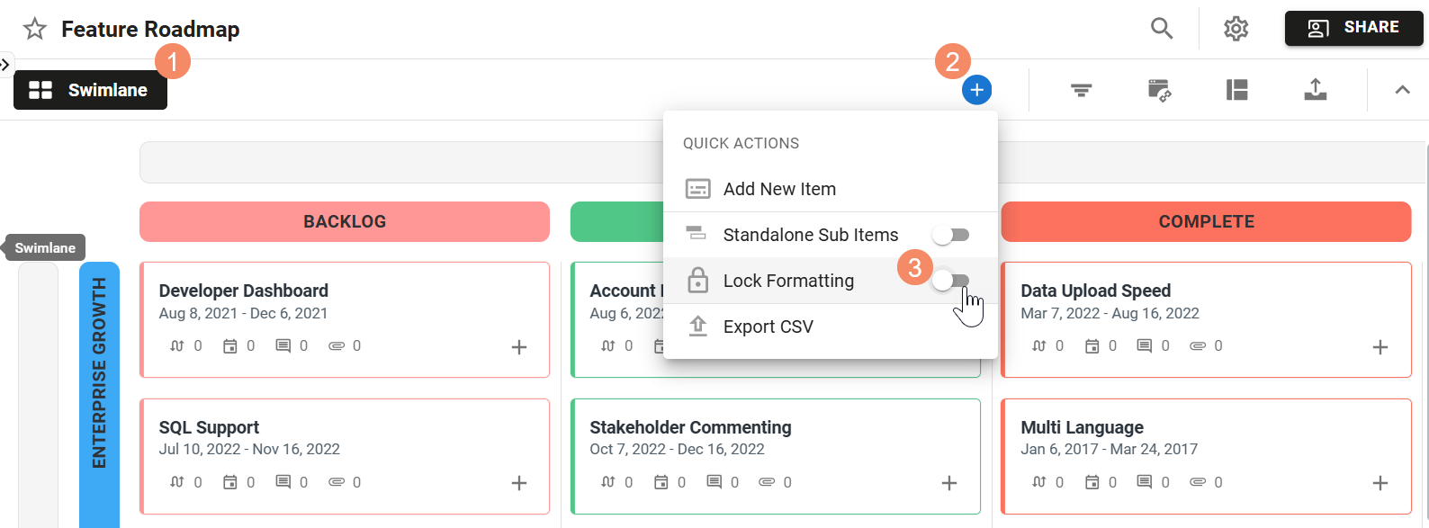This screenshot has width=1429, height=528.
Task: Expand Multi Language card with plus
Action: [1380, 483]
